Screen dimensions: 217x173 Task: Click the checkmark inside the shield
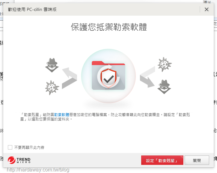coord(109,79)
